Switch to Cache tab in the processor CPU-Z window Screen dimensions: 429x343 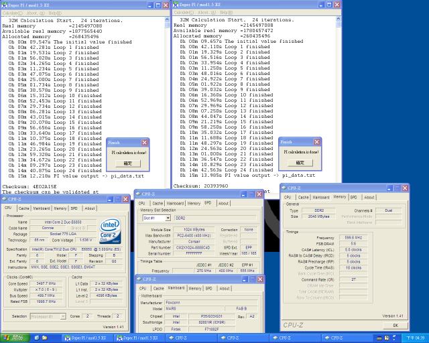24,208
